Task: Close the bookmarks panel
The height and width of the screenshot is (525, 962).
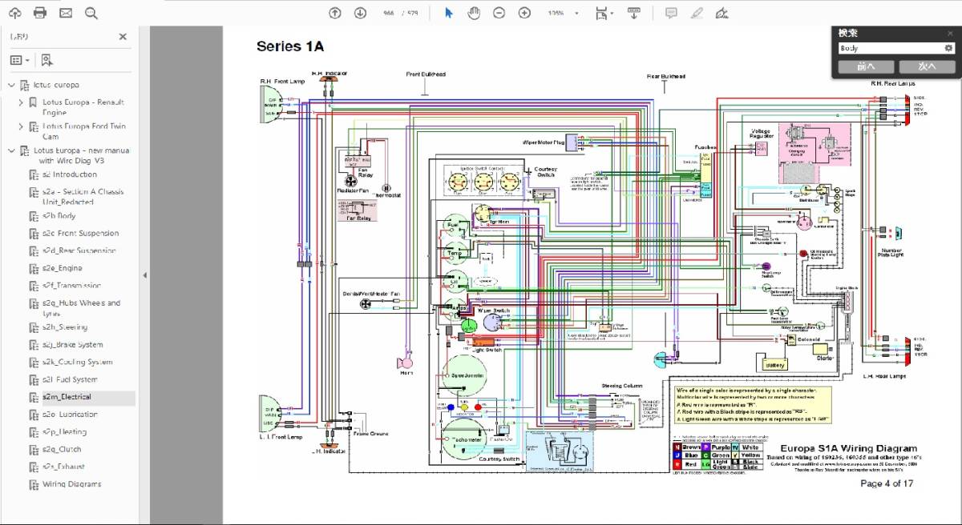Action: [x=123, y=37]
